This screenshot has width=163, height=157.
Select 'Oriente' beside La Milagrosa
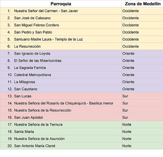tap(128, 82)
